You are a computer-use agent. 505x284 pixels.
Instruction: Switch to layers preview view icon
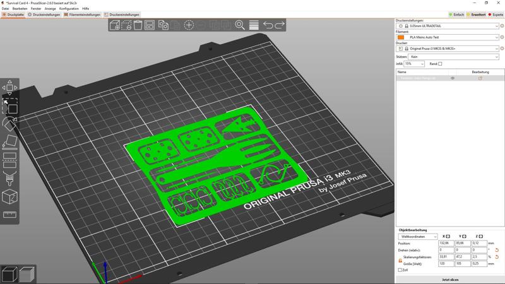[27, 274]
